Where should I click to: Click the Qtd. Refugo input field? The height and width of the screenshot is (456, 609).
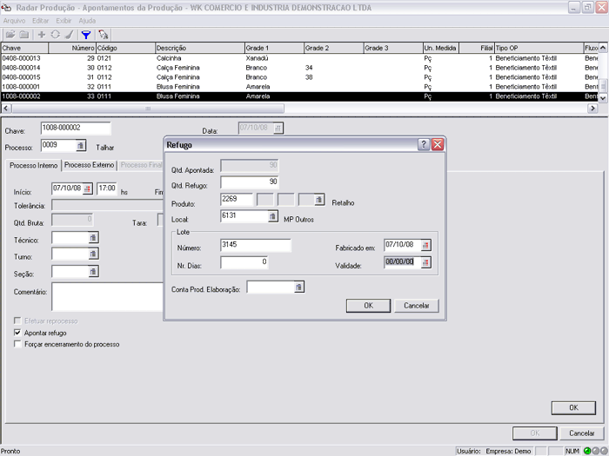coord(249,182)
